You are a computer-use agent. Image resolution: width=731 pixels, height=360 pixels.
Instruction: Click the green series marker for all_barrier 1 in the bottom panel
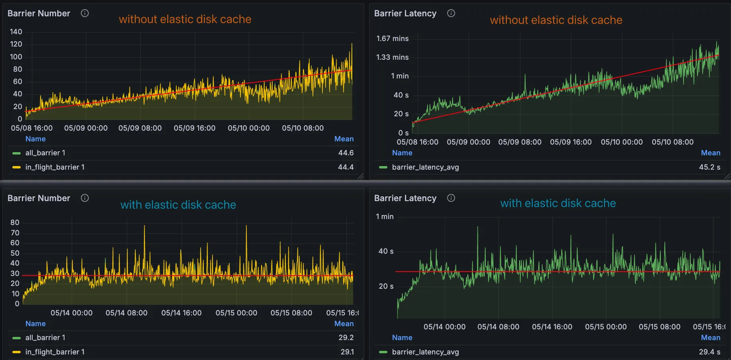coord(16,338)
